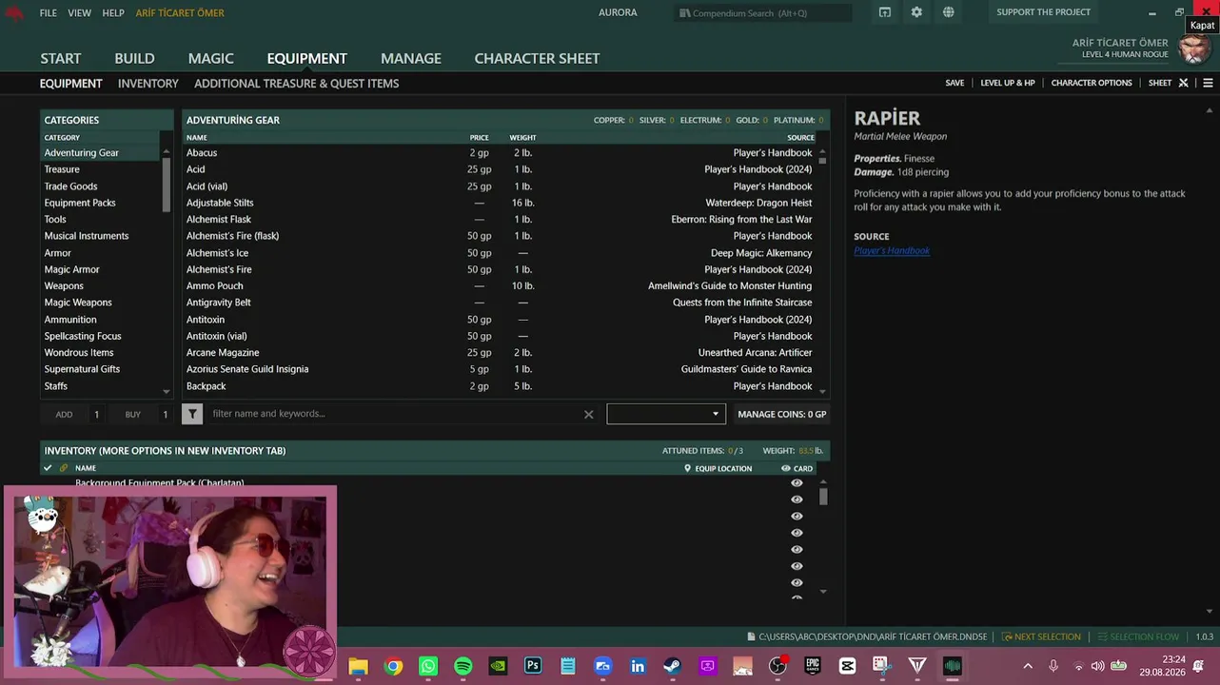Click the down arrow of the inventory list scrollbar
Image resolution: width=1220 pixels, height=685 pixels.
pyautogui.click(x=823, y=592)
